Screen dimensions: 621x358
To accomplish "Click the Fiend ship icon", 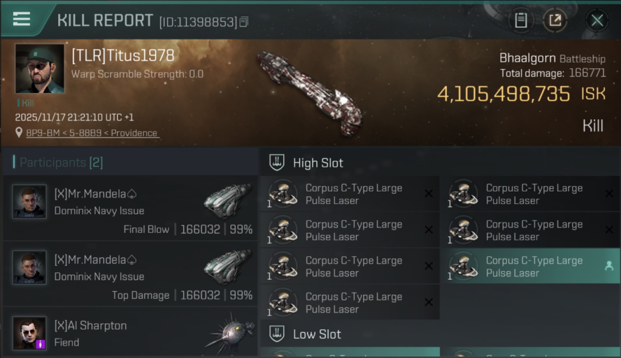I will 230,332.
